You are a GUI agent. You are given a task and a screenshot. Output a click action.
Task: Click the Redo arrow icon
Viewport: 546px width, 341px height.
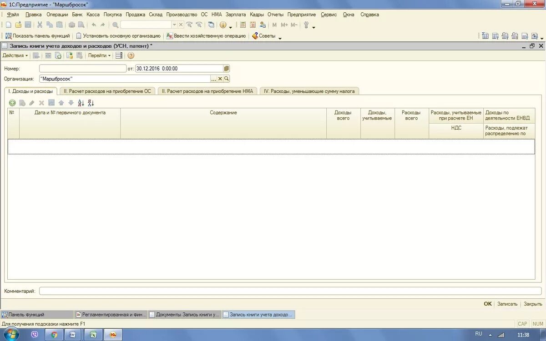point(103,25)
